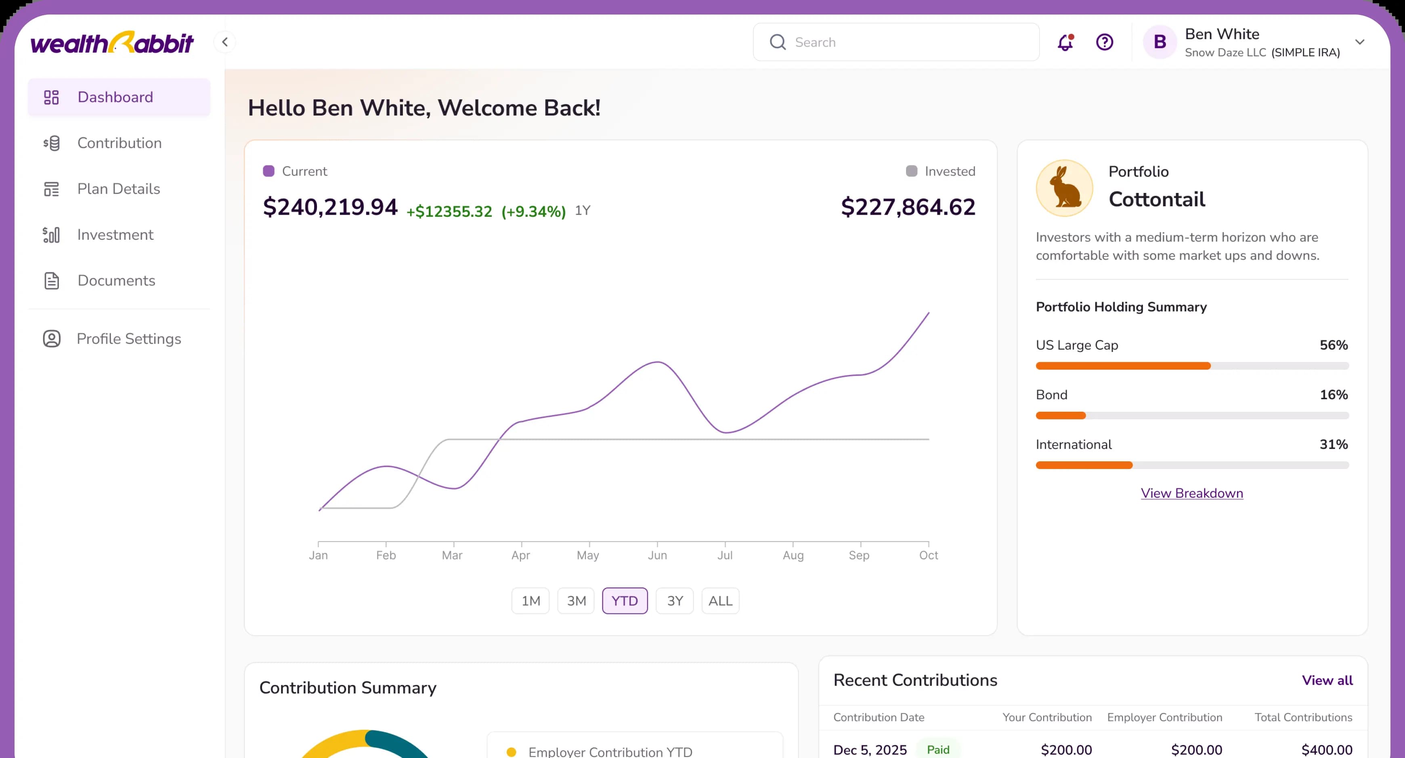Select the 3M chart range
The height and width of the screenshot is (758, 1405).
[576, 601]
